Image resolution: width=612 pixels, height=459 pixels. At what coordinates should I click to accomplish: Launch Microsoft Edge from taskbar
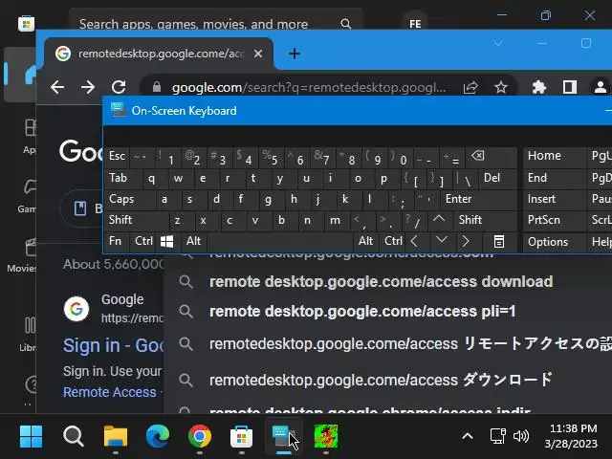point(158,436)
